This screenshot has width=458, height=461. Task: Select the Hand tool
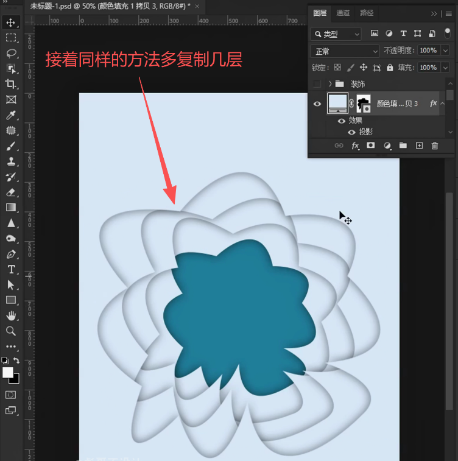(x=11, y=316)
